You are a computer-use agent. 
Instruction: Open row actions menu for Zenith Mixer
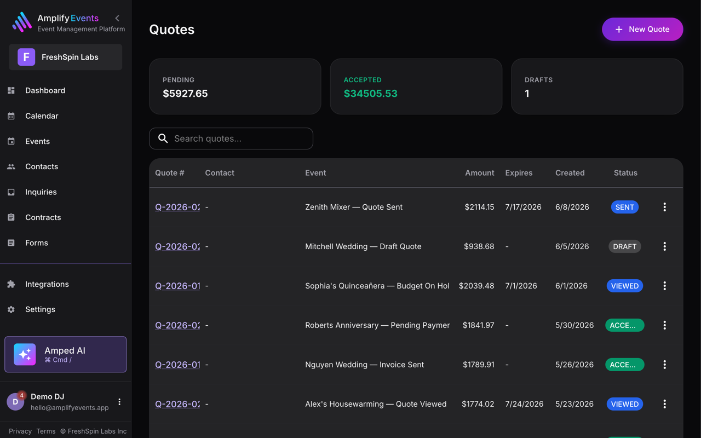pyautogui.click(x=664, y=207)
